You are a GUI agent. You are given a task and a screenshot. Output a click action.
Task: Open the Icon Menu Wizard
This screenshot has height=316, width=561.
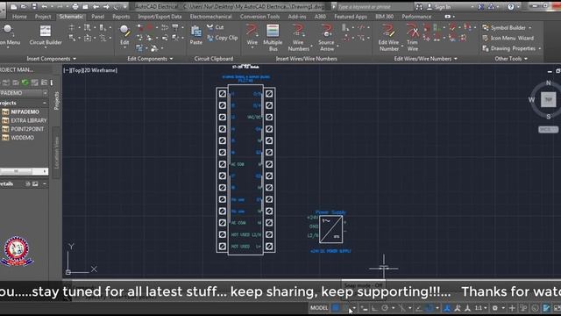(x=508, y=38)
